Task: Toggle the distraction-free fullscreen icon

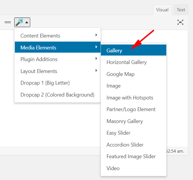Action: pyautogui.click(x=180, y=22)
